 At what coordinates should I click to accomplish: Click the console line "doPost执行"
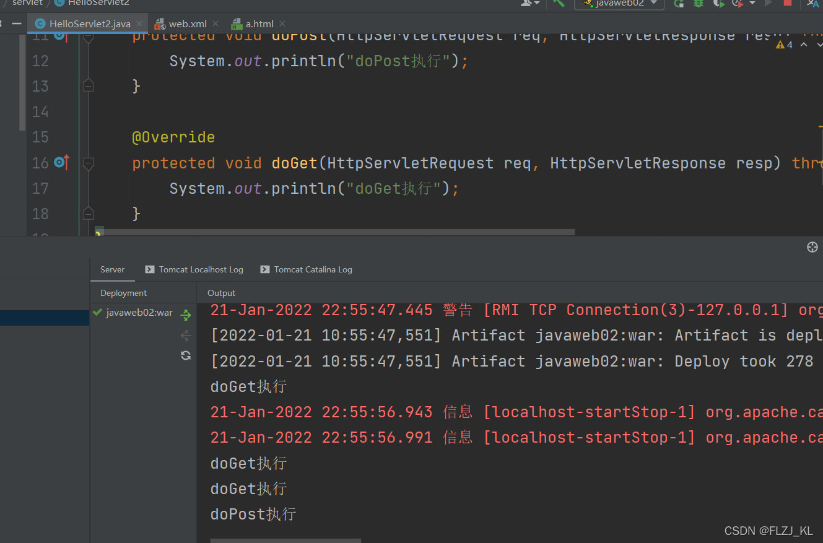coord(253,514)
